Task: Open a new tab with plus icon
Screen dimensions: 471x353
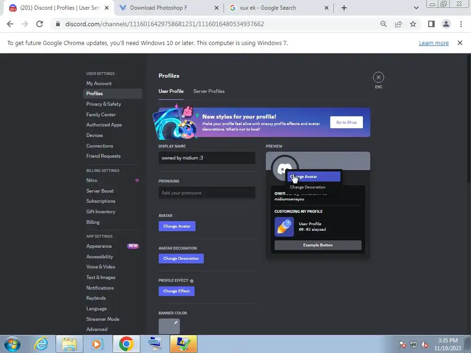Action: (x=344, y=8)
